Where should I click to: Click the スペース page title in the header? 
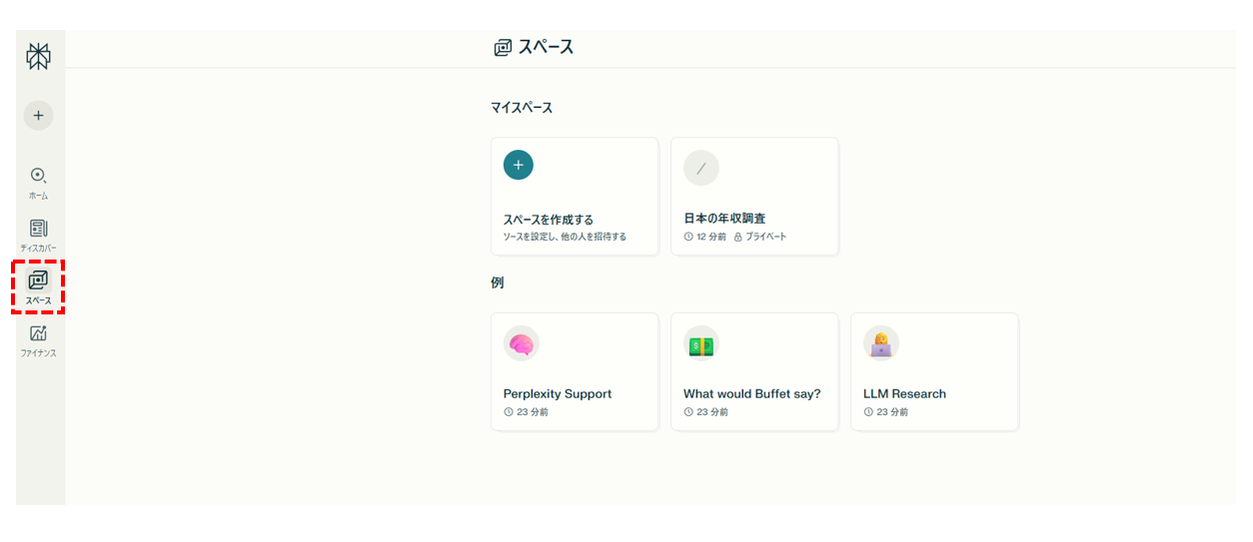pos(545,47)
